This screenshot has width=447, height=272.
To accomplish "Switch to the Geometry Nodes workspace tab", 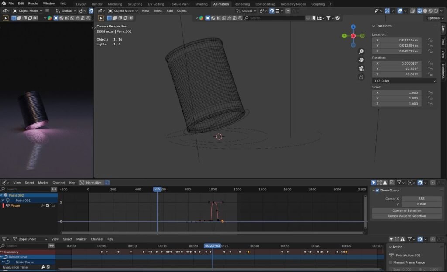I will tap(293, 4).
